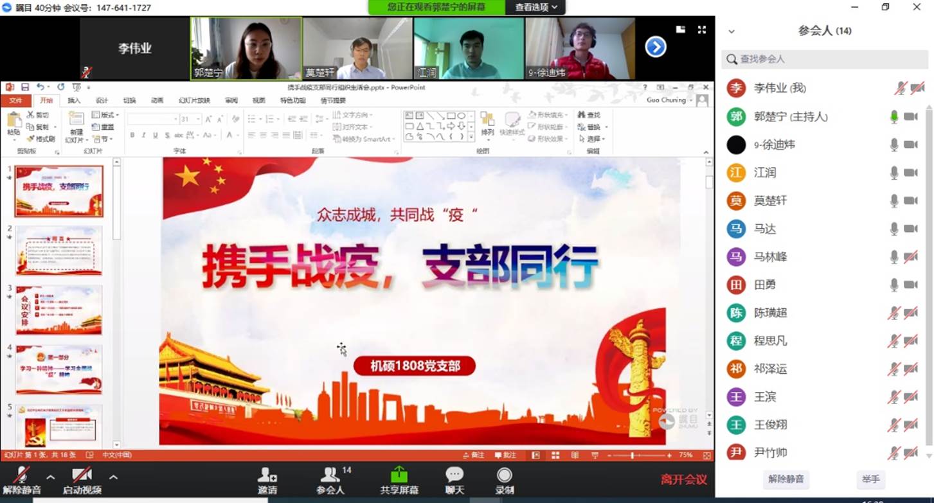The width and height of the screenshot is (934, 503).
Task: Click the green Share Screen (共享屏幕) icon
Action: pos(399,476)
